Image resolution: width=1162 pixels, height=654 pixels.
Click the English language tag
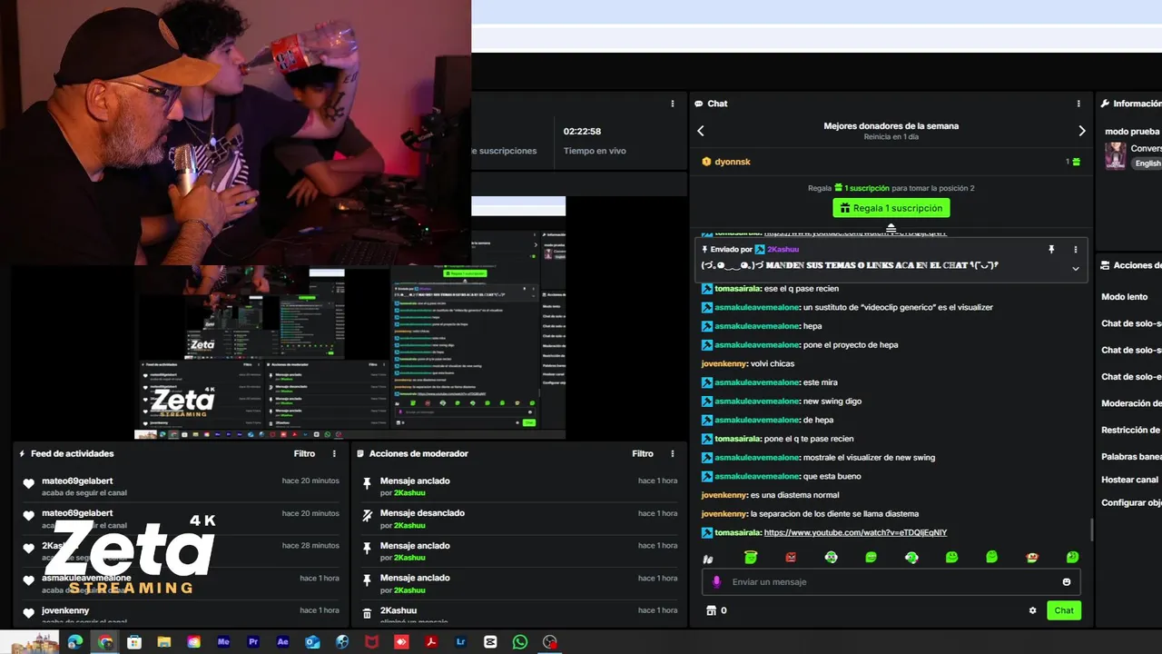point(1147,163)
